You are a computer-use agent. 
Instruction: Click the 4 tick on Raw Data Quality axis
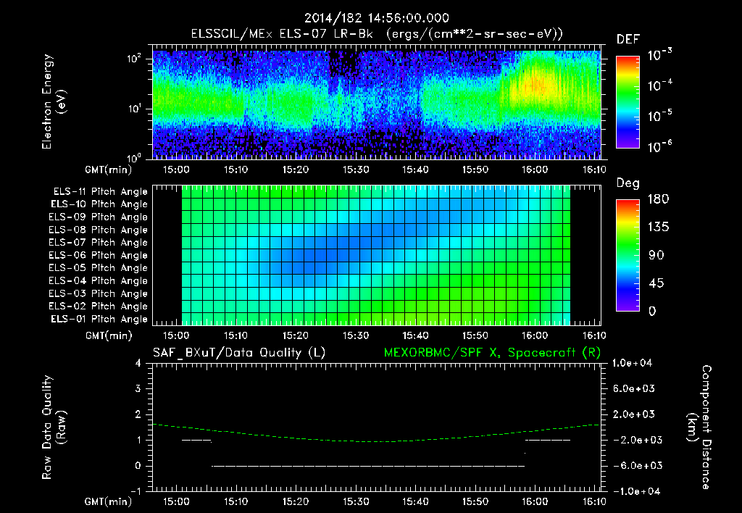138,363
